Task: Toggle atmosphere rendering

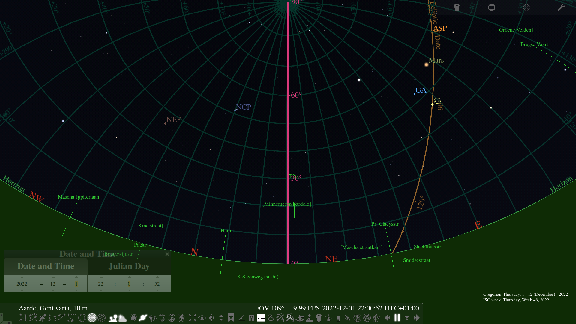Action: [x=122, y=317]
